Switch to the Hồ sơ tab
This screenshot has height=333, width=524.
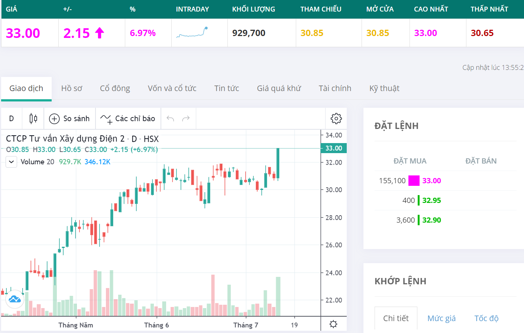72,88
